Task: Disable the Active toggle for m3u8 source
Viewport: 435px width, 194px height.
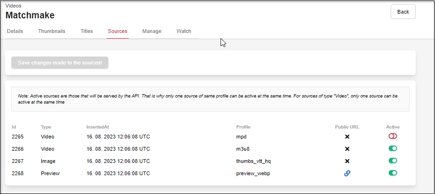Action: point(393,148)
